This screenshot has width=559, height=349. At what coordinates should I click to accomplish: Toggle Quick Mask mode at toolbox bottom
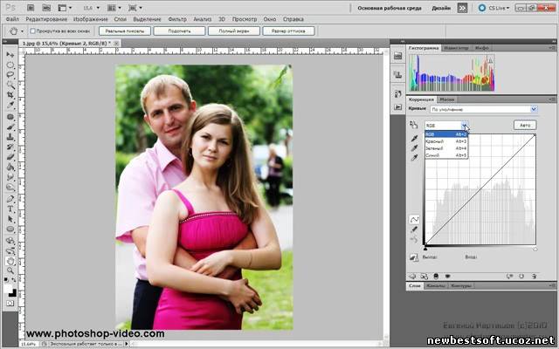10,304
